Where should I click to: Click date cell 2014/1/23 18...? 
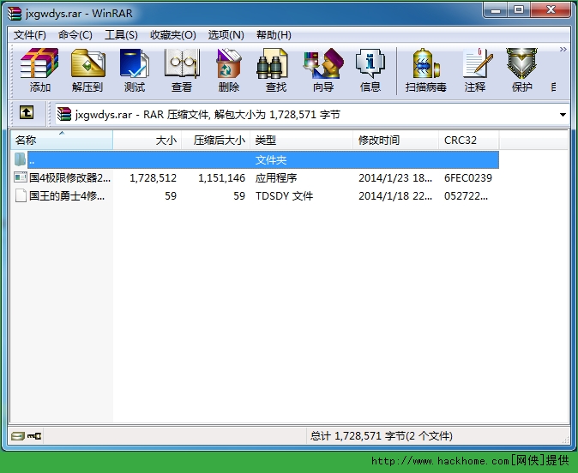pyautogui.click(x=395, y=178)
